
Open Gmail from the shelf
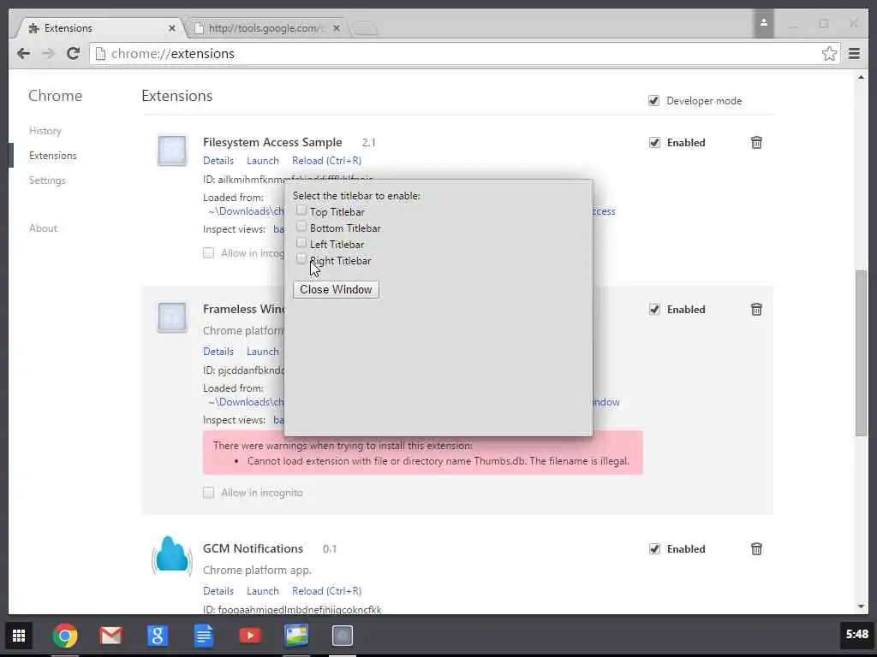(110, 636)
